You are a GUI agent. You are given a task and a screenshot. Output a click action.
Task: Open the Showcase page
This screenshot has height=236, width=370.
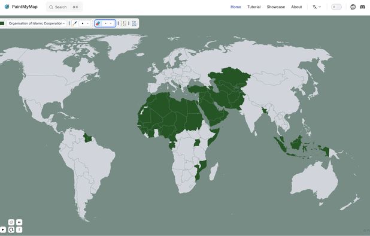pos(275,7)
